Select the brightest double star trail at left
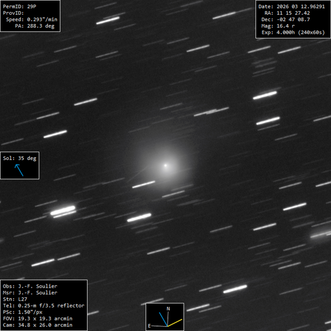Viewport: 331px width, 331px height. [x=63, y=211]
